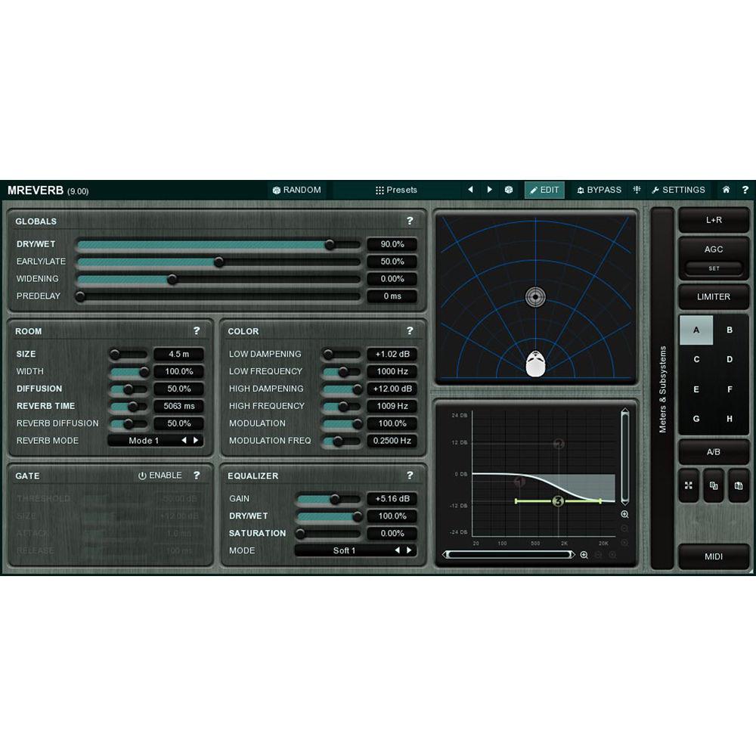Open the help question mark icon
This screenshot has height=756, width=756.
pos(745,190)
